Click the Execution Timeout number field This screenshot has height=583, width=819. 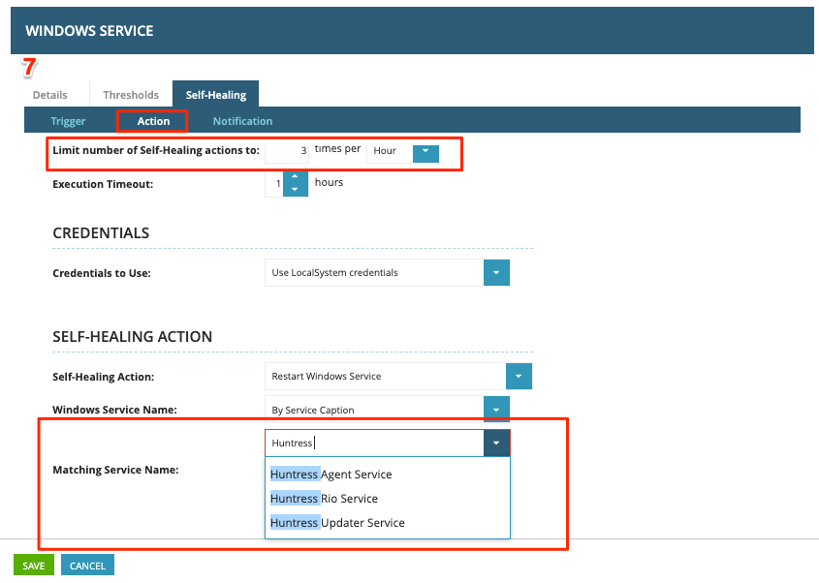[x=274, y=184]
